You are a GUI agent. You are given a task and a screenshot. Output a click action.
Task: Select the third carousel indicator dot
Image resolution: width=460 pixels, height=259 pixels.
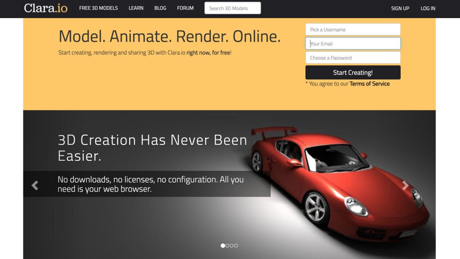(232, 245)
